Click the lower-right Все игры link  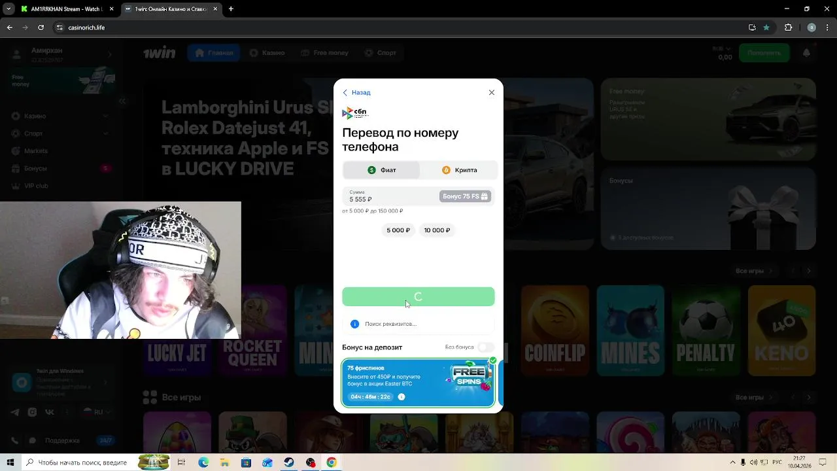(x=753, y=397)
